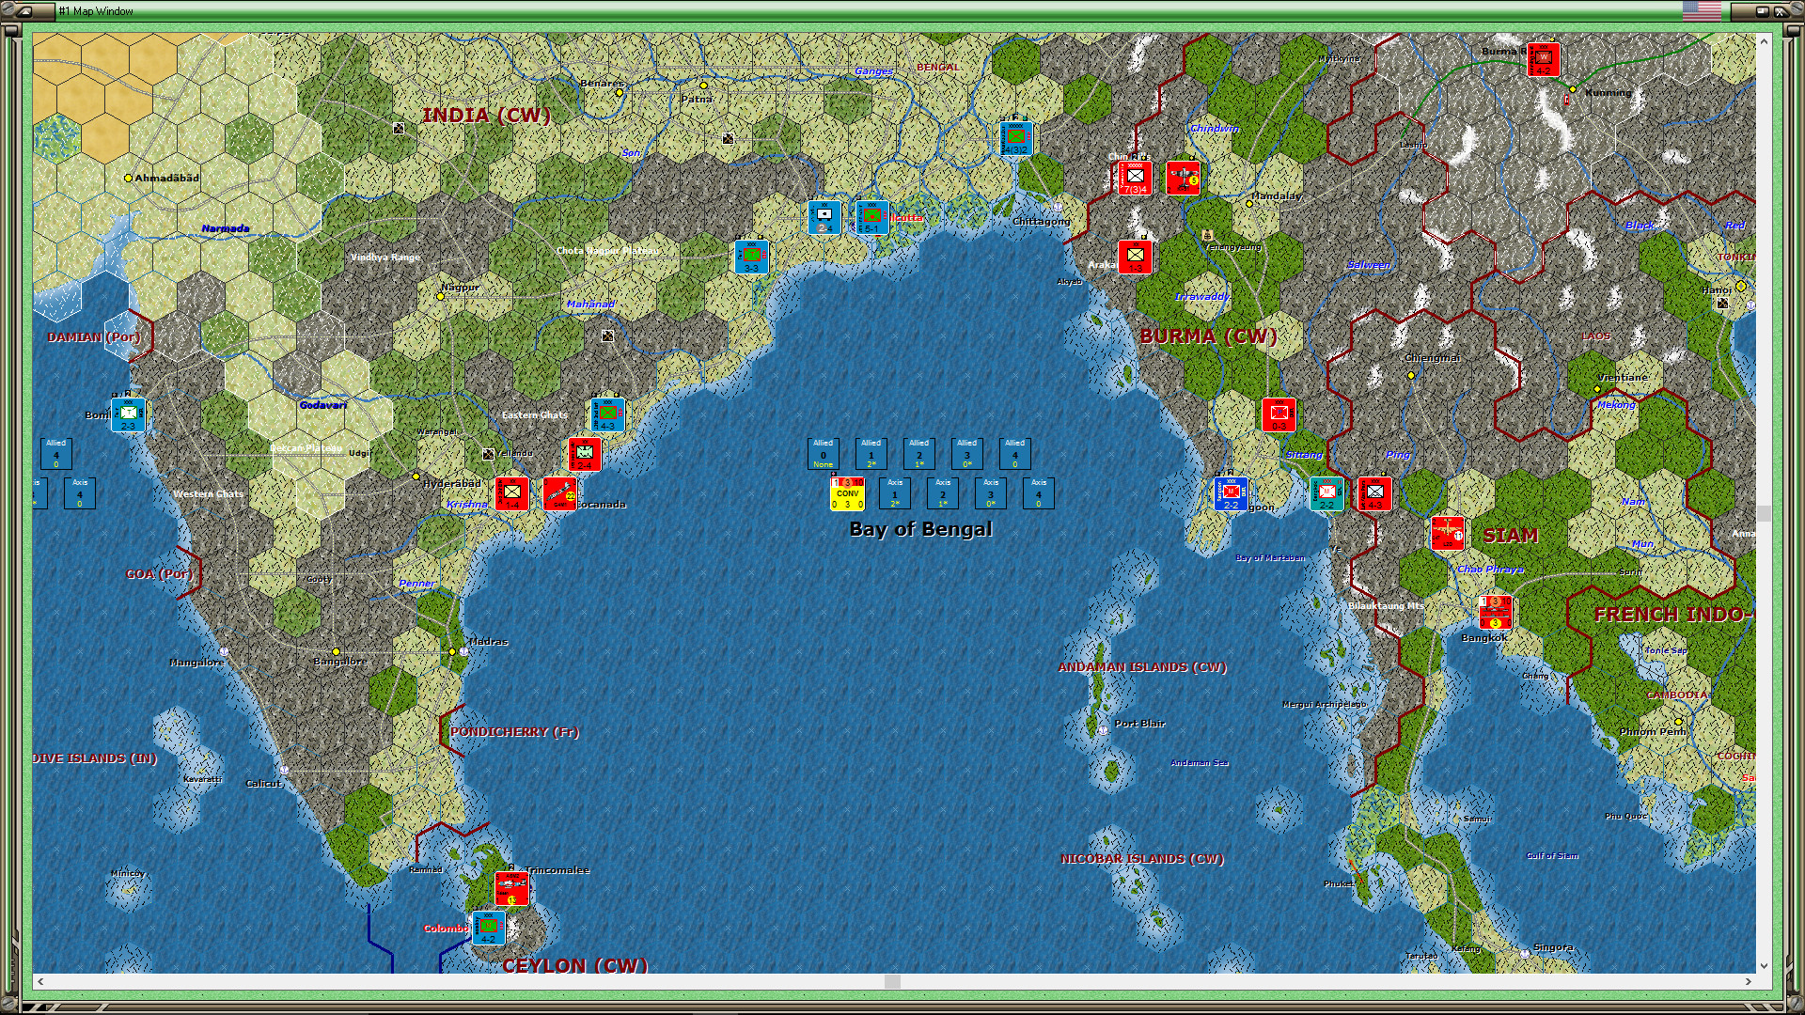Select the red aircraft unit beside the Siam label

[1448, 533]
